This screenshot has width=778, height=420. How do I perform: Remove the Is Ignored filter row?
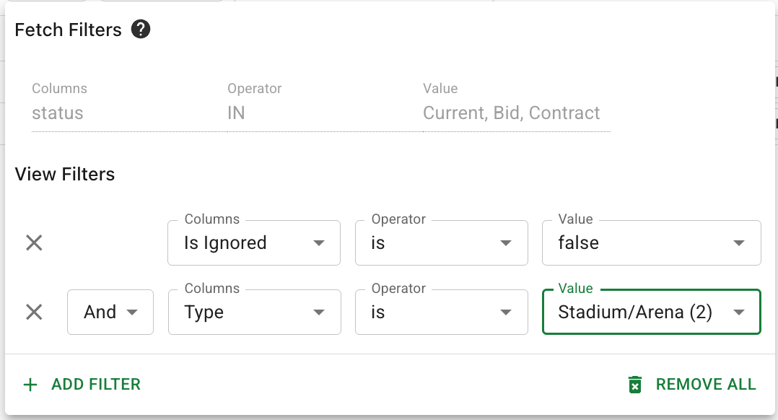tap(34, 242)
